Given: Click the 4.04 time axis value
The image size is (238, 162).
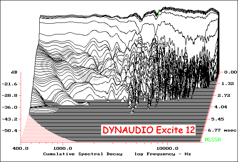Looking at the screenshot, I should [x=221, y=107].
